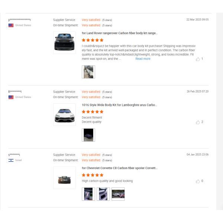Open the second Corvette review photo
Screen dimensions: 223x223
[103, 194]
